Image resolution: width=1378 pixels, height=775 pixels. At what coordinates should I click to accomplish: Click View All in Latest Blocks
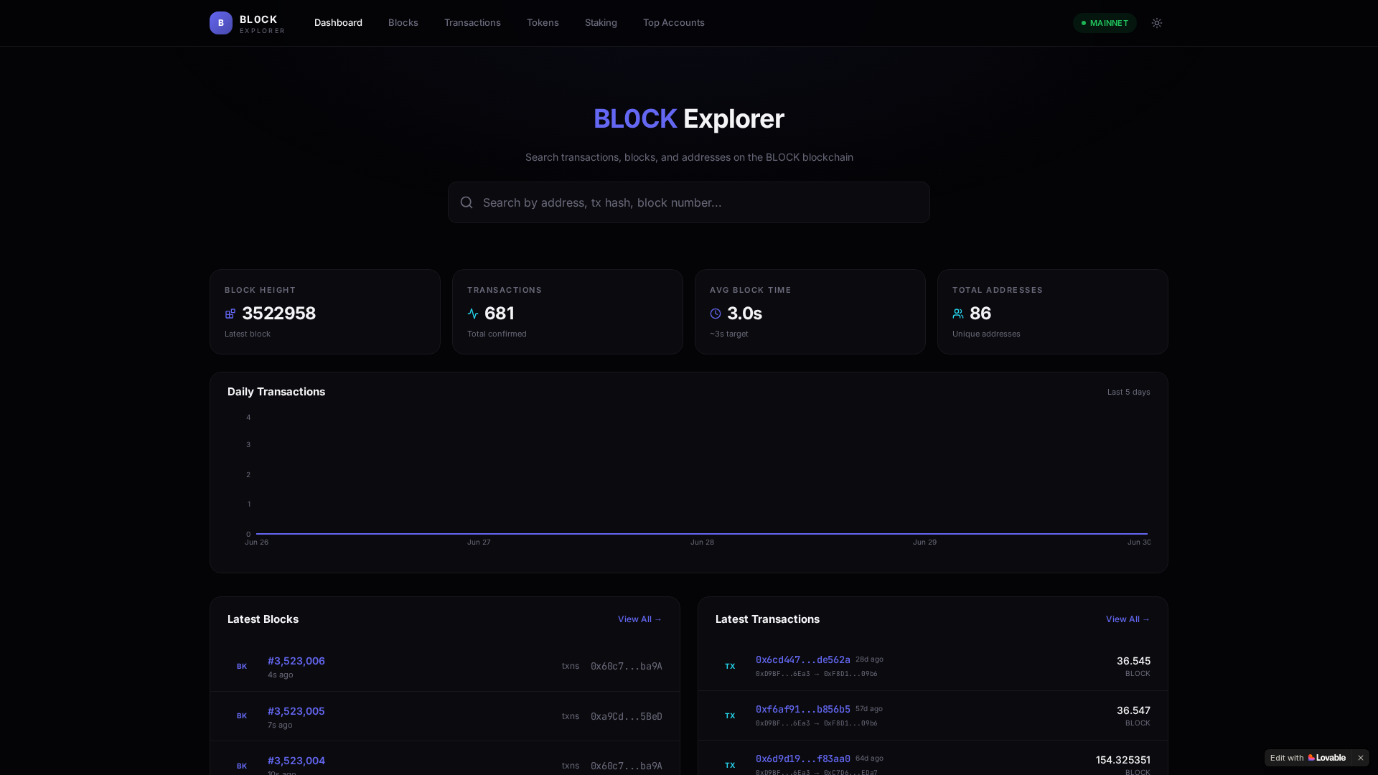640,619
